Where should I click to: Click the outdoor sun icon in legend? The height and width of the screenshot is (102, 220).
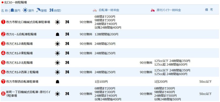(25, 10)
